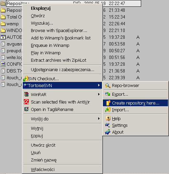Select Wytnij from the context menu
This screenshot has width=169, height=174.
(62, 128)
